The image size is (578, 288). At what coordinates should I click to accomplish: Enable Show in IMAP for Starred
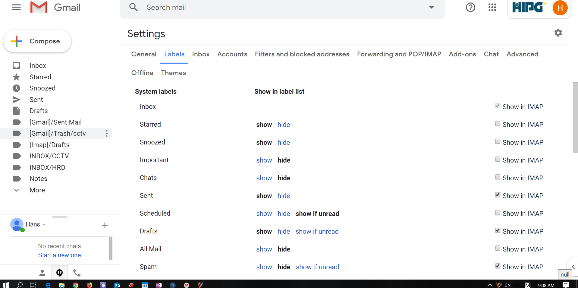(498, 124)
